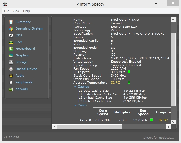Minimize the Speccy window
181x143 pixels.
pyautogui.click(x=156, y=3)
